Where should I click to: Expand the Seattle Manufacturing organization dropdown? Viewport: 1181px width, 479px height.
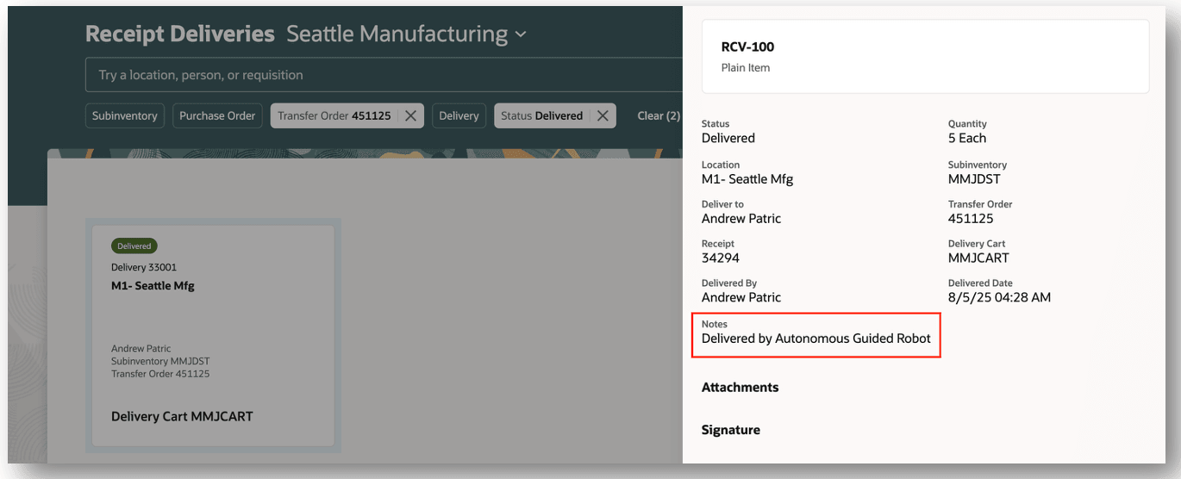520,35
